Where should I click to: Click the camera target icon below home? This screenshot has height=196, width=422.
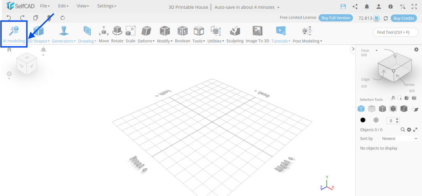[x=9, y=74]
